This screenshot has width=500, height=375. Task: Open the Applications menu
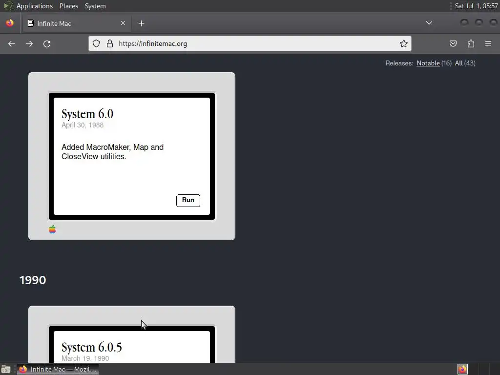point(35,6)
